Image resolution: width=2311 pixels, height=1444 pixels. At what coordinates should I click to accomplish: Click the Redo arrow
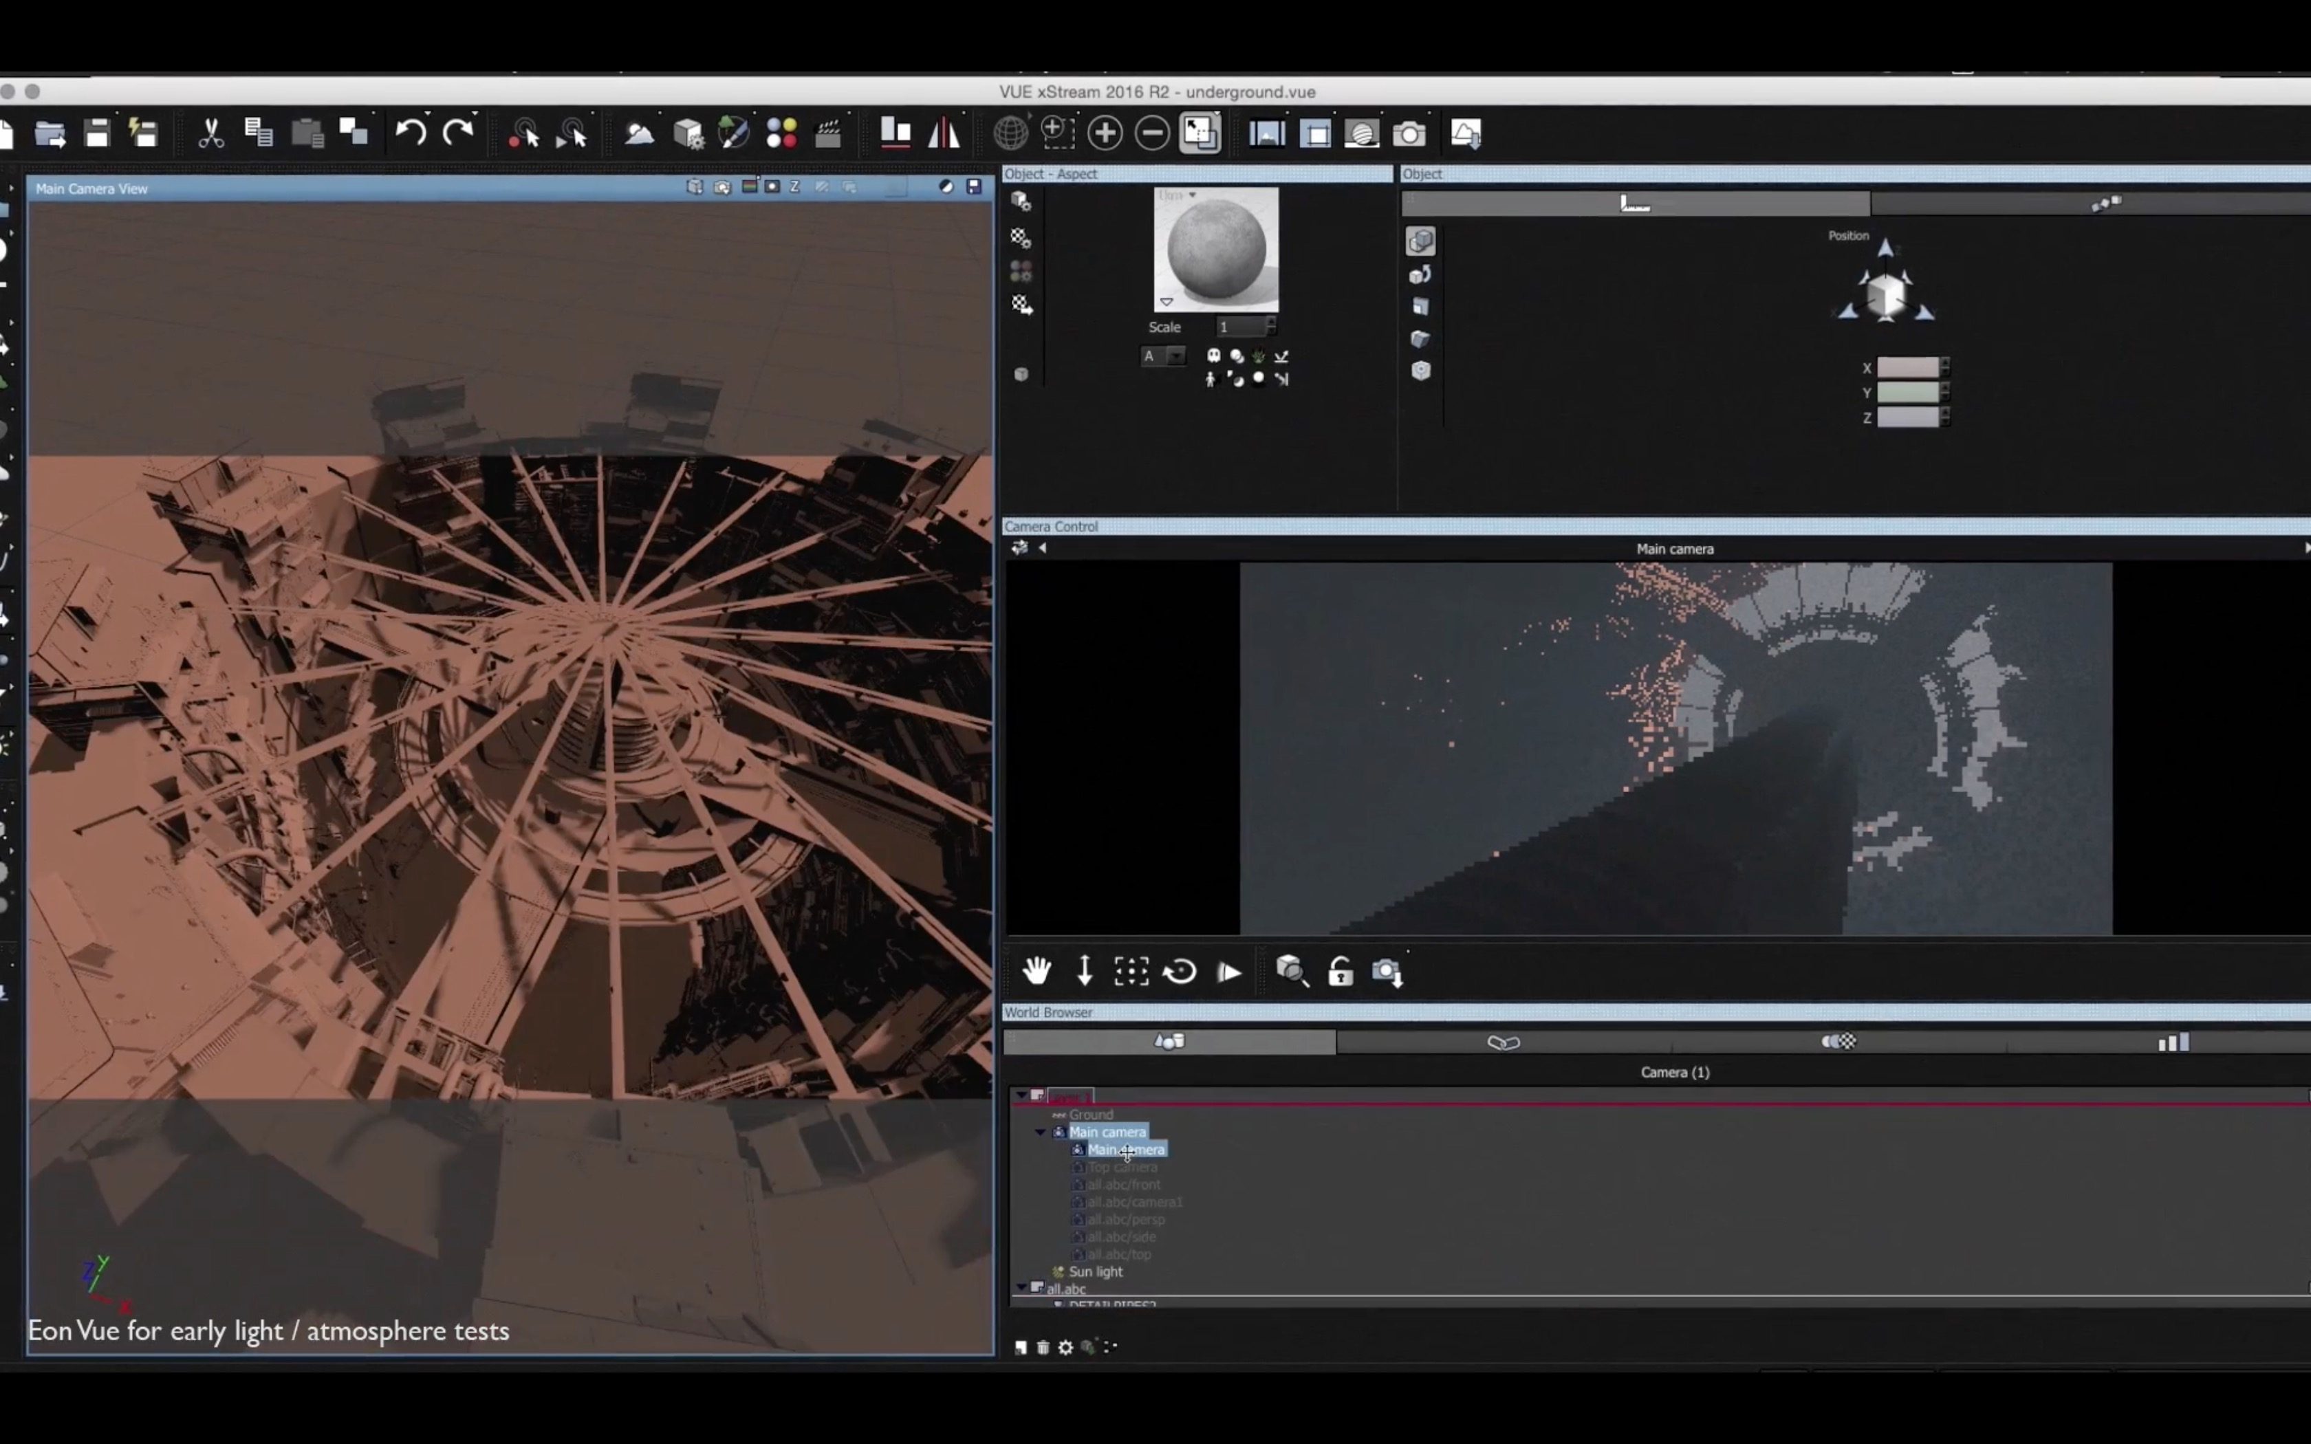(x=459, y=132)
